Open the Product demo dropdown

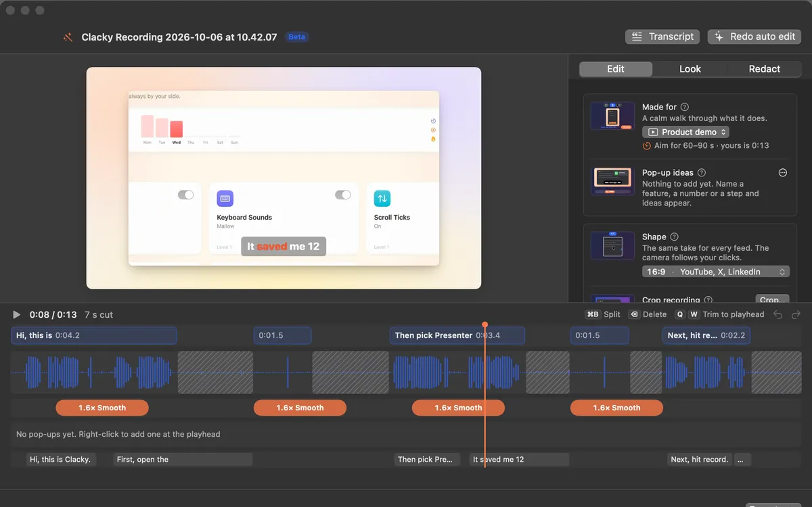coord(685,132)
